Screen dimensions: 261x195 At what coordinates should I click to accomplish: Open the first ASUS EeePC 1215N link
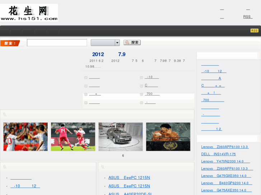pyautogui.click(x=129, y=177)
